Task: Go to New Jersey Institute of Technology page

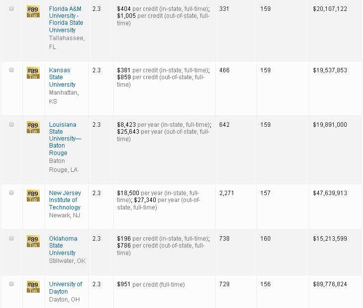Action: (x=64, y=200)
